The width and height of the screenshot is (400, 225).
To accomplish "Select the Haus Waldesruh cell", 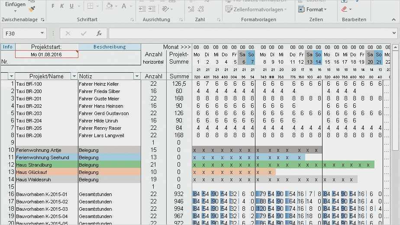I will [x=46, y=180].
